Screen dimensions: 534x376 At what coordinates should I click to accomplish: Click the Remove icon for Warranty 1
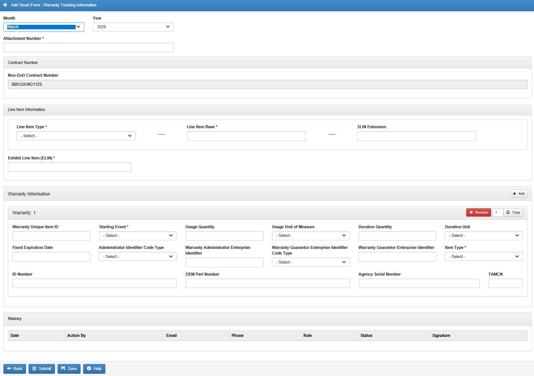[470, 212]
